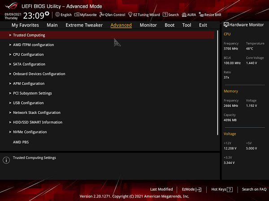Expand NVMe Configuration arrow
269x201 pixels.
(x=10, y=132)
